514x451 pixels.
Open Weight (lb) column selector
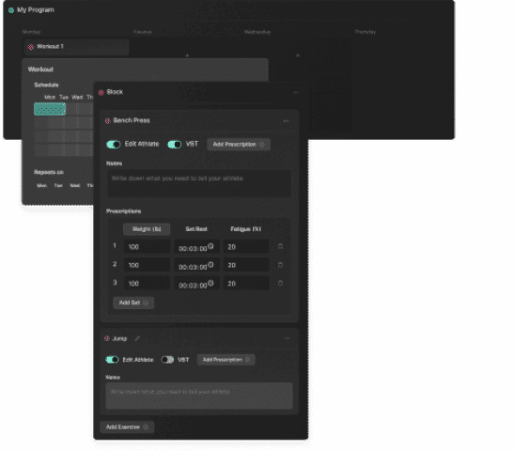click(x=147, y=229)
